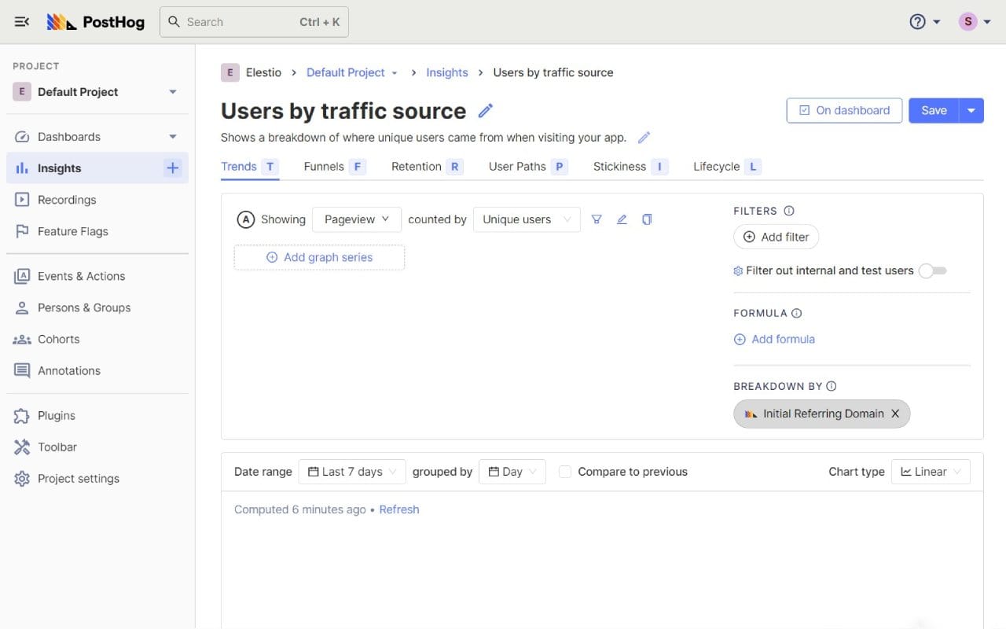Image resolution: width=1006 pixels, height=629 pixels.
Task: Create a new insight with the plus icon
Action: tap(172, 167)
